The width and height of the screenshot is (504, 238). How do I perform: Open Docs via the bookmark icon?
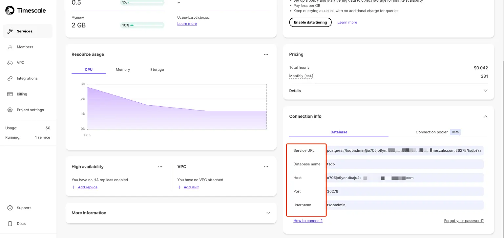[10, 224]
